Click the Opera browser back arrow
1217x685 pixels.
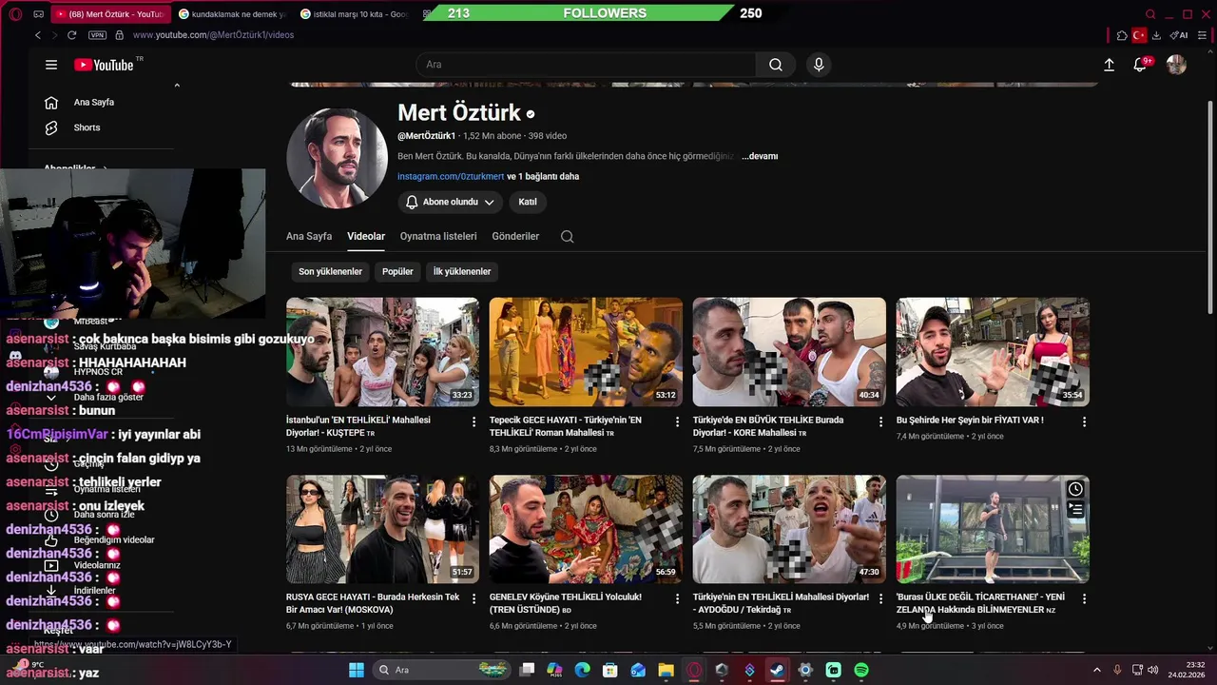point(38,35)
